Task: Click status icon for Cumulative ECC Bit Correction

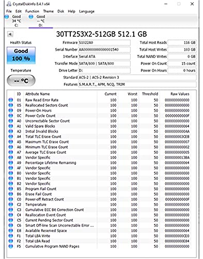Action: [11, 210]
